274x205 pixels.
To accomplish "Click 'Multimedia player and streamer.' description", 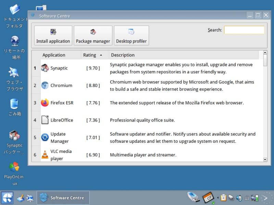I will tap(143, 155).
